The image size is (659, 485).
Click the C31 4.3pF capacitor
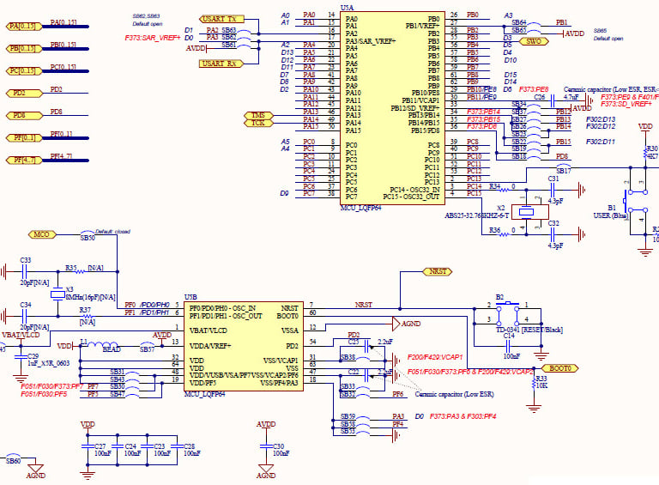coord(553,190)
